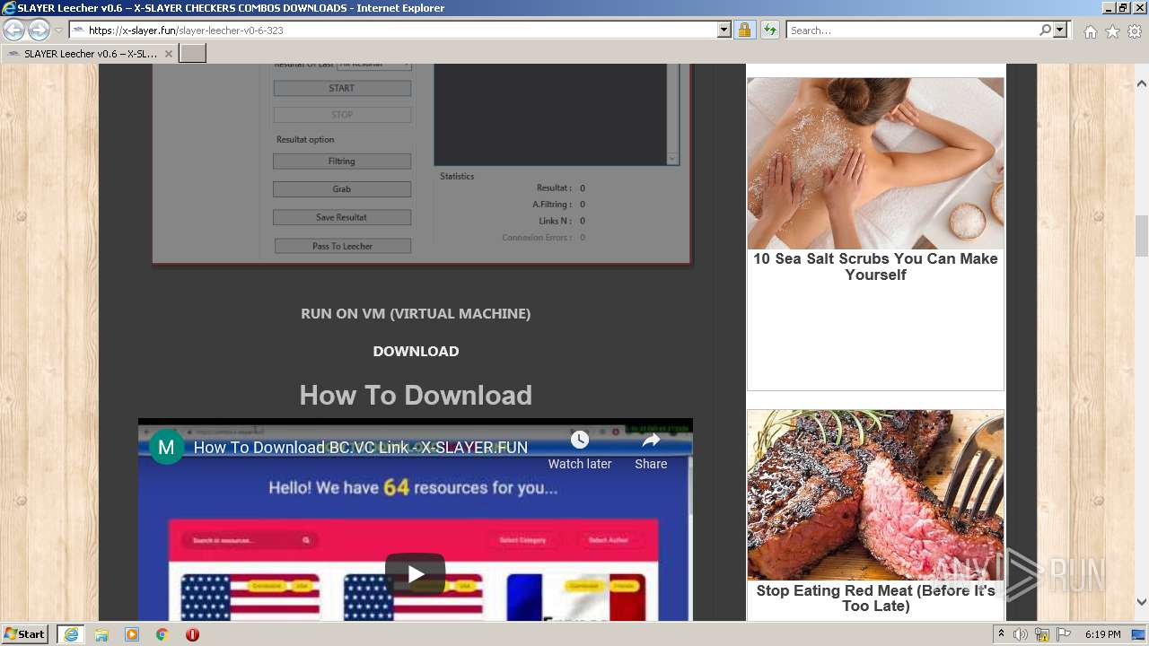
Task: Click the RUN ON VM text
Action: pyautogui.click(x=416, y=313)
